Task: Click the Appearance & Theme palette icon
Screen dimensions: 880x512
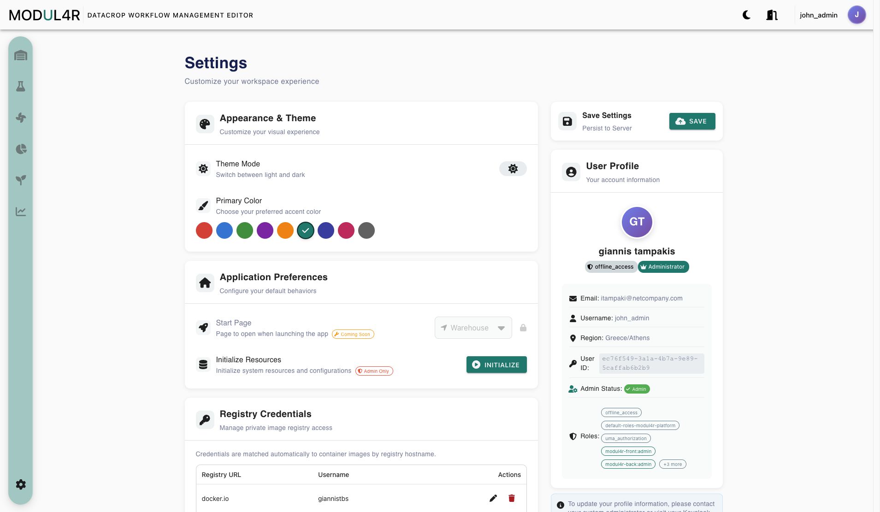Action: pos(205,124)
